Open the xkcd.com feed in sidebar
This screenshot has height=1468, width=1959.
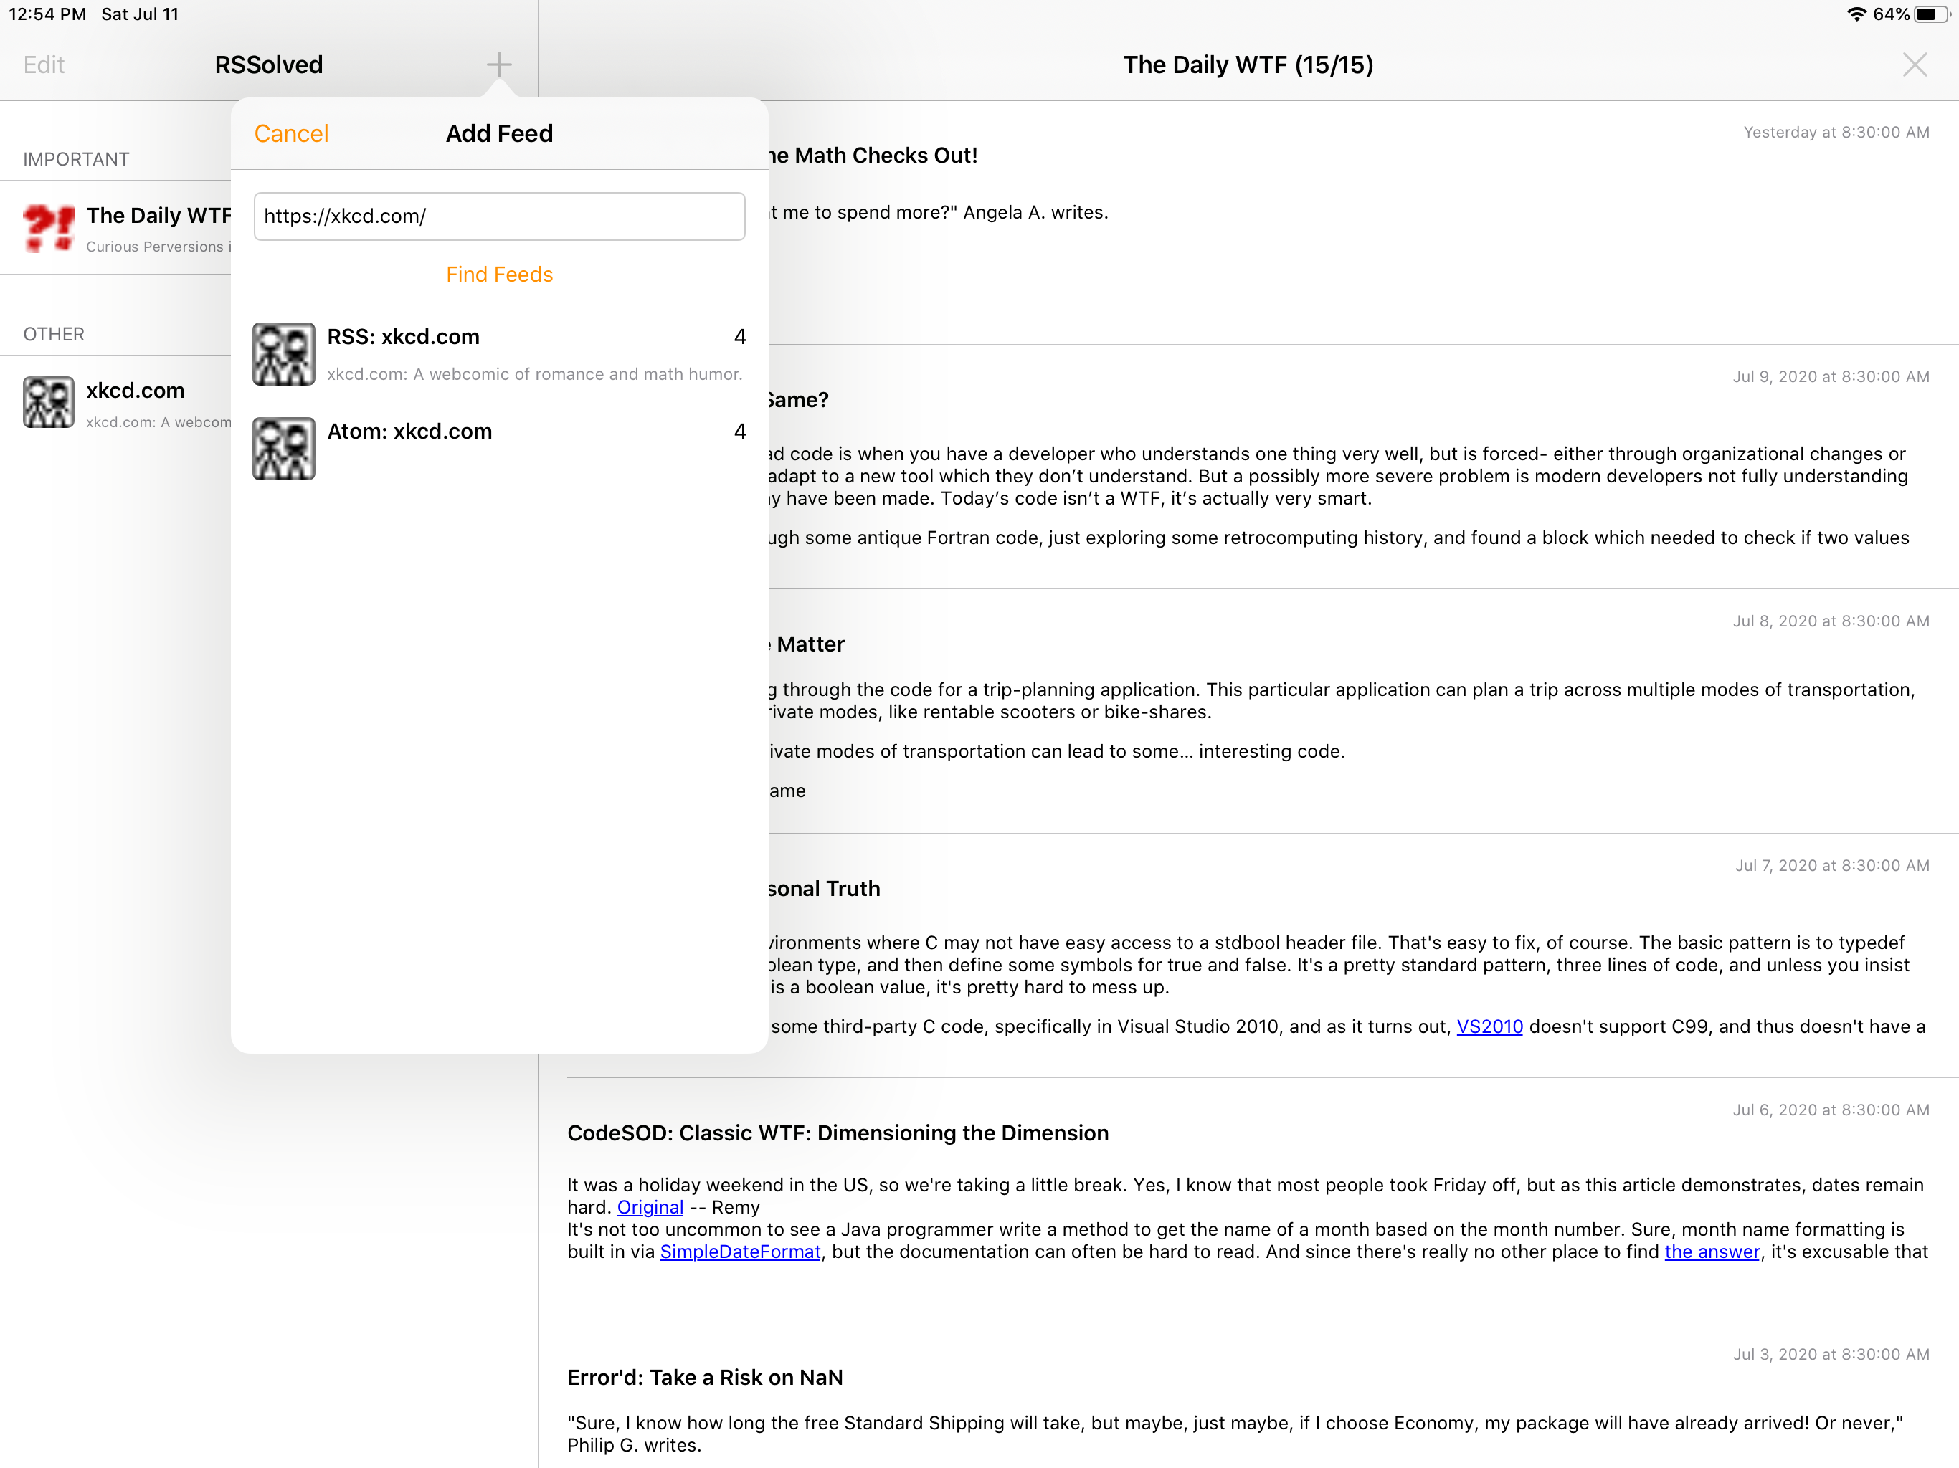coord(136,391)
